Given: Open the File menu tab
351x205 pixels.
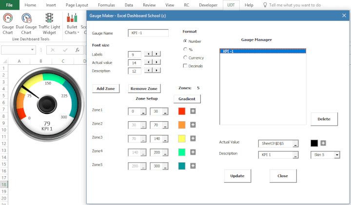Looking at the screenshot, I should [9, 5].
